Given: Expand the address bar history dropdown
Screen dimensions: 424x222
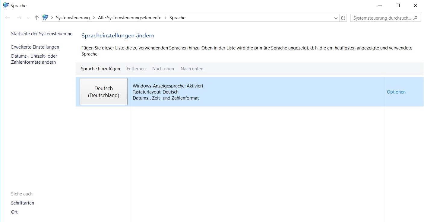Looking at the screenshot, I should click(x=336, y=18).
